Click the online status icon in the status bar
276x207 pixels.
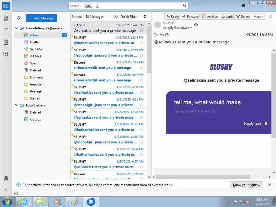pyautogui.click(x=16, y=193)
